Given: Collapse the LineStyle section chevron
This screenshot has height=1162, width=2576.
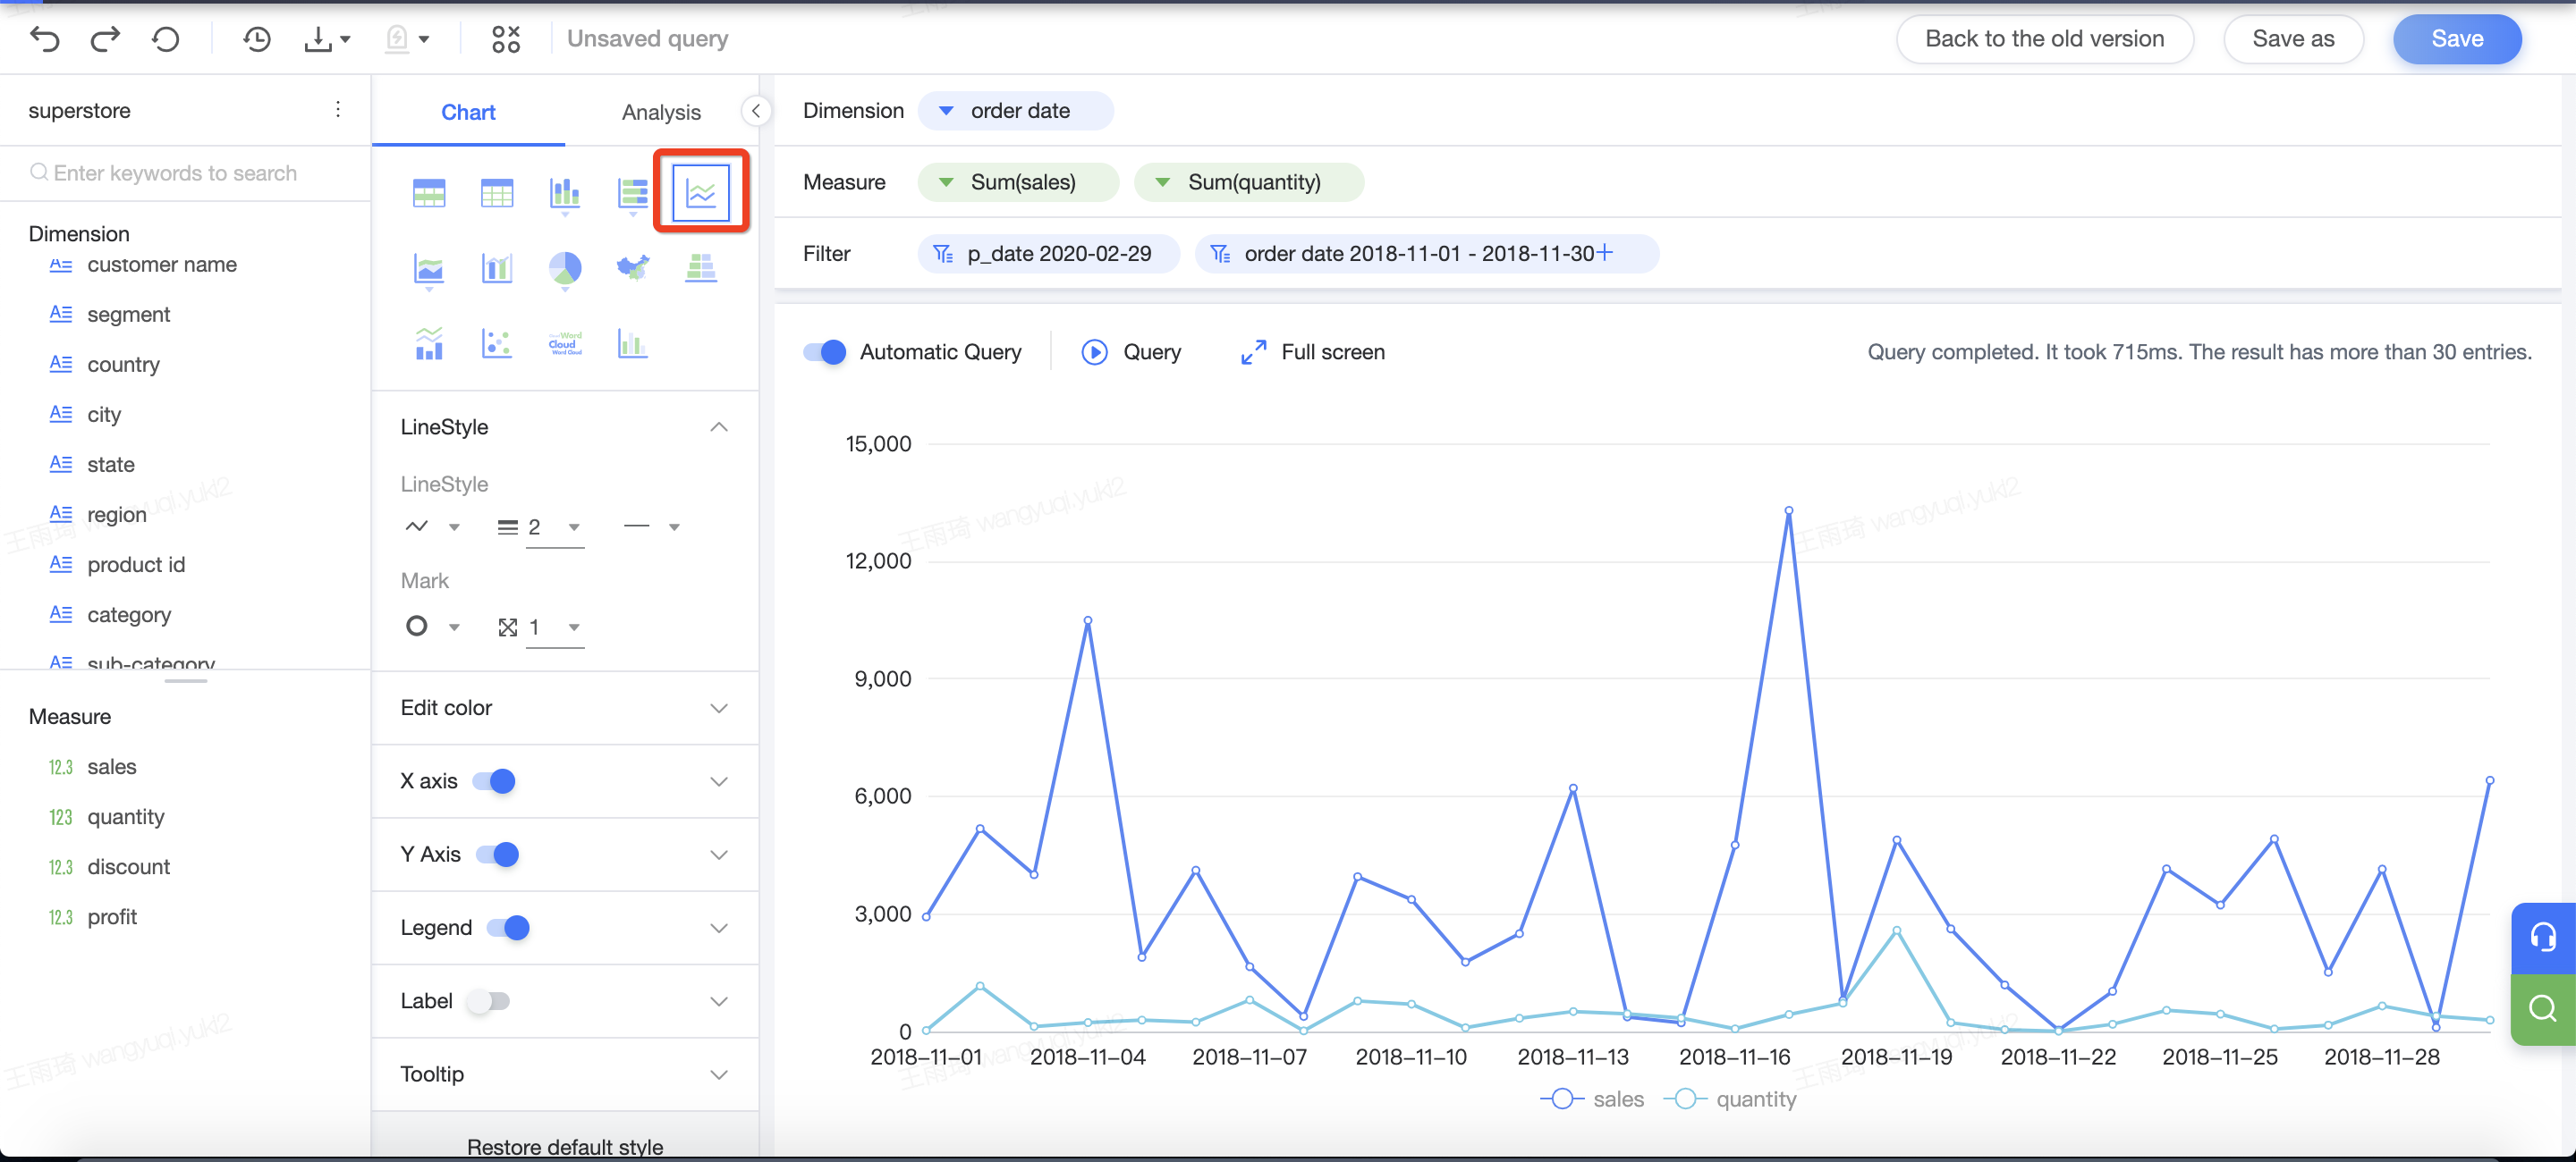Looking at the screenshot, I should pyautogui.click(x=719, y=426).
